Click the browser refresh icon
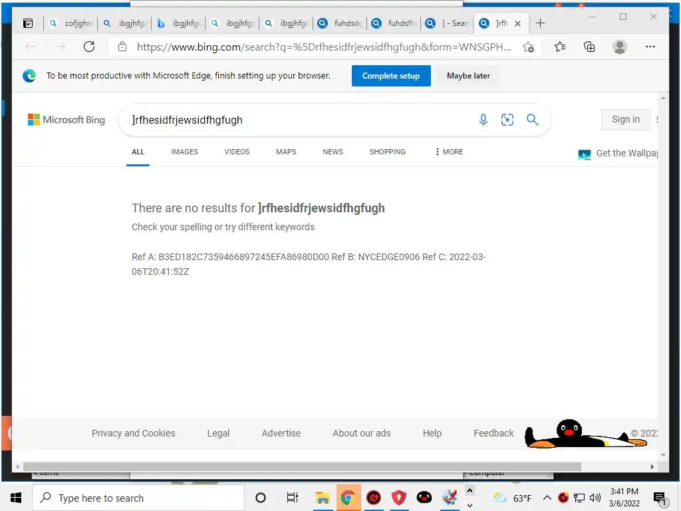 point(89,47)
